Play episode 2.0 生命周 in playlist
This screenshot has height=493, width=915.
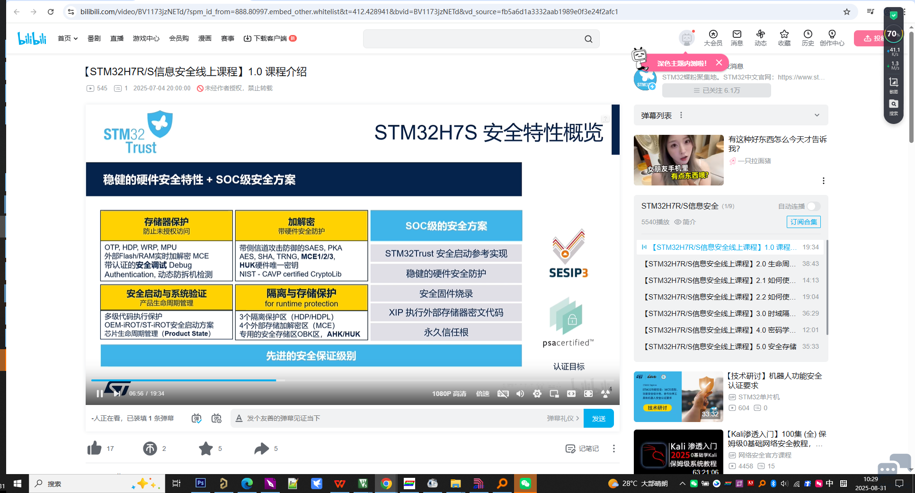point(731,264)
